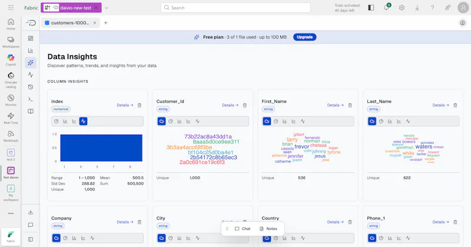Open My workspace
This screenshot has width=471, height=247.
click(11, 193)
